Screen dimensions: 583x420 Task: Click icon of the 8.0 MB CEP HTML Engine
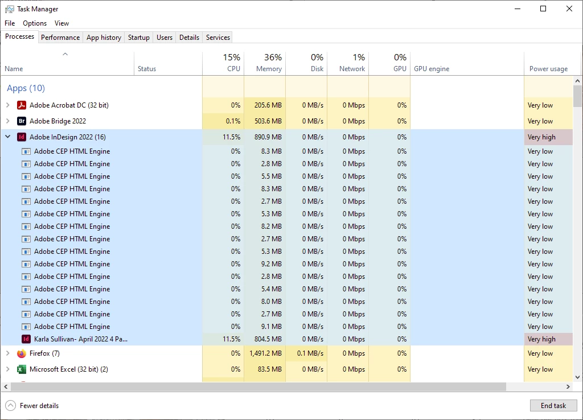pos(26,302)
